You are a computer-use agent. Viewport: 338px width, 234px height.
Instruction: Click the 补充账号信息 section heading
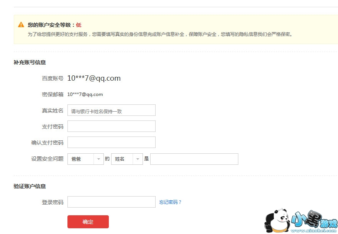coord(30,62)
